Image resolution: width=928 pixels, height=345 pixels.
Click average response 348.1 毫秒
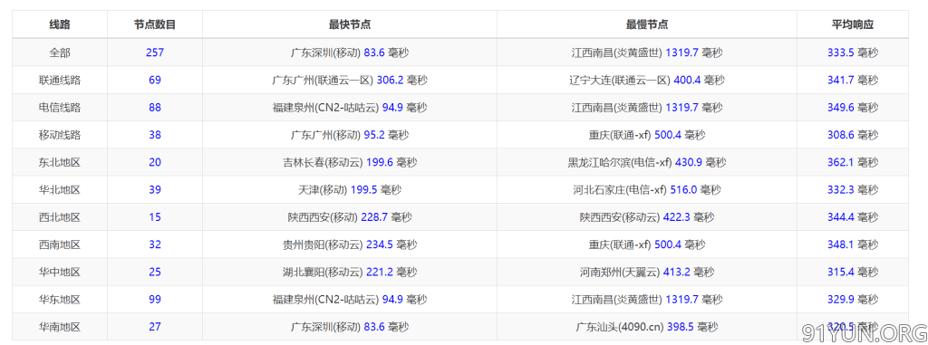tap(853, 244)
